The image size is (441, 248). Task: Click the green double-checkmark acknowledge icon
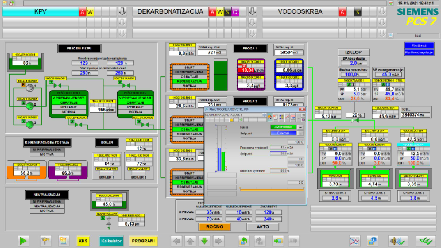click(425, 241)
